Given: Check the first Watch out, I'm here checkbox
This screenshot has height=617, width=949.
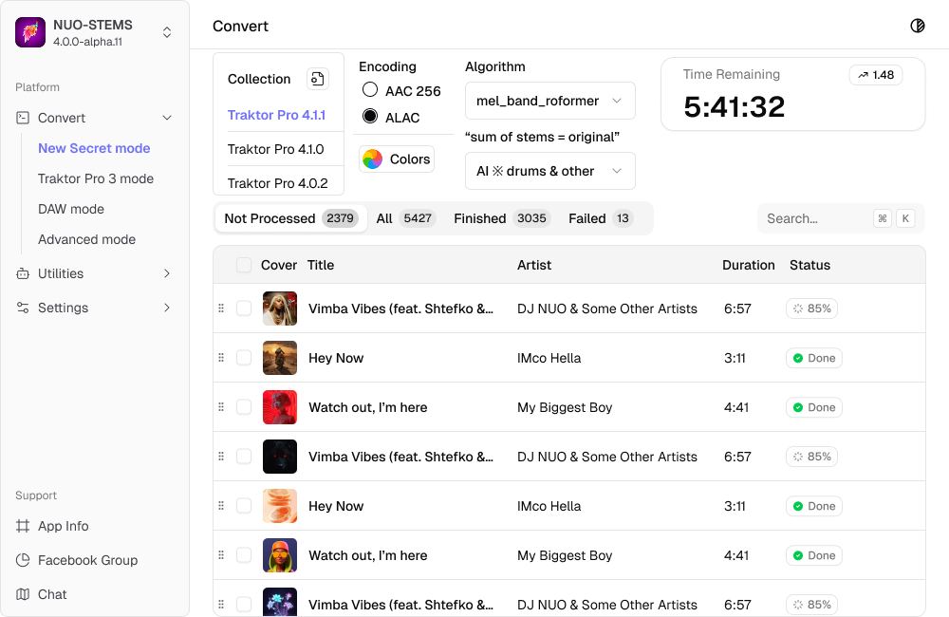Looking at the screenshot, I should pyautogui.click(x=244, y=407).
